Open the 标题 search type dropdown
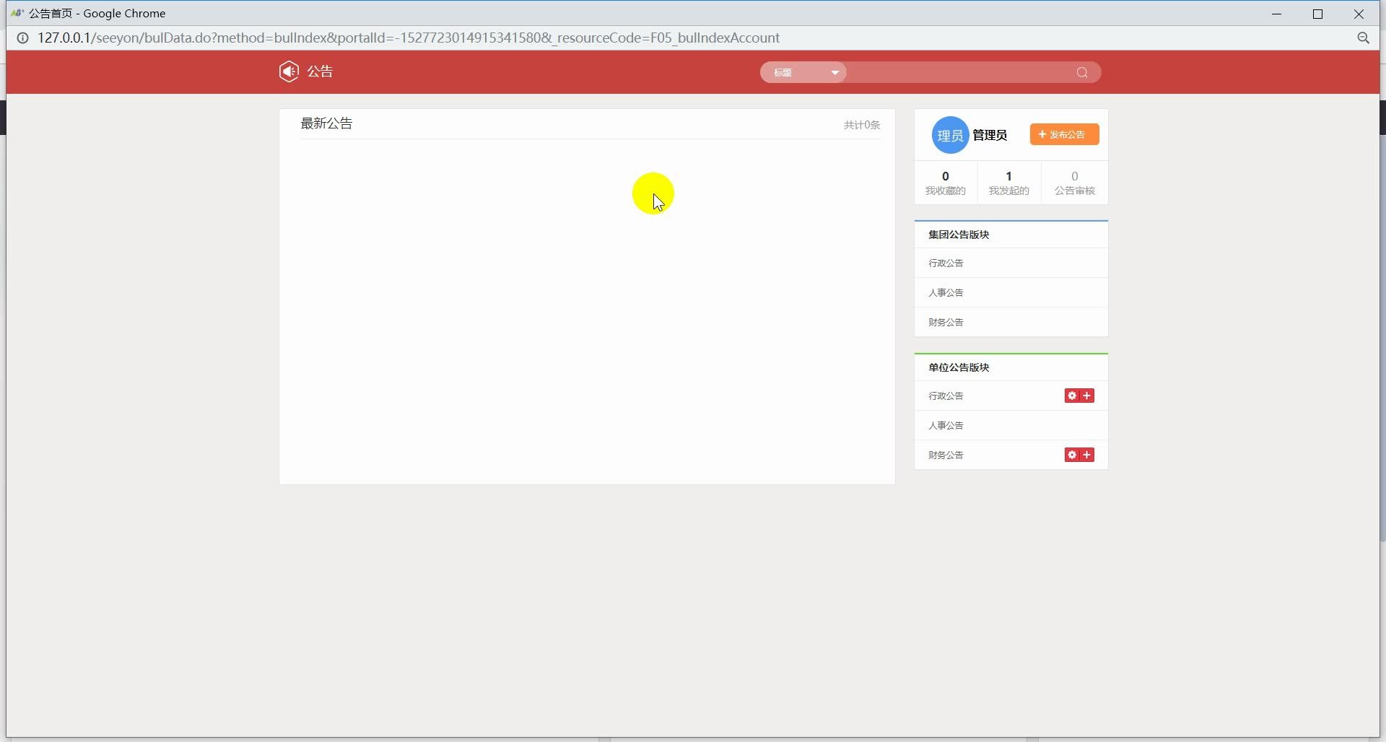Viewport: 1386px width, 742px height. 803,72
